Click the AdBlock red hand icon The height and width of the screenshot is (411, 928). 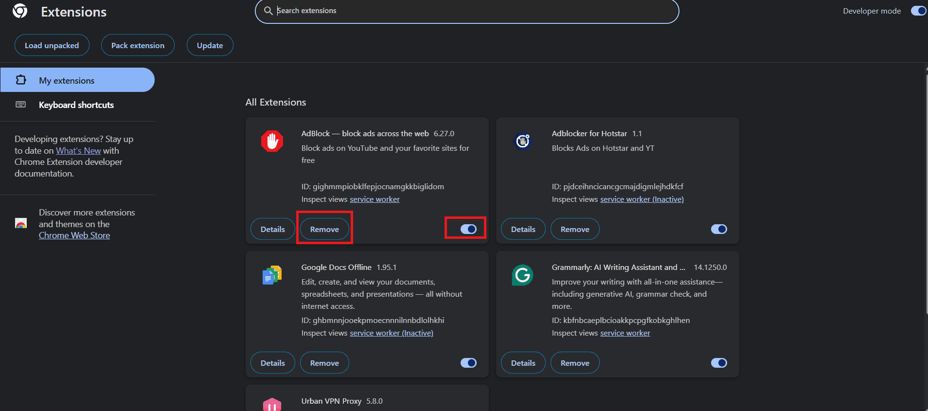pyautogui.click(x=272, y=141)
